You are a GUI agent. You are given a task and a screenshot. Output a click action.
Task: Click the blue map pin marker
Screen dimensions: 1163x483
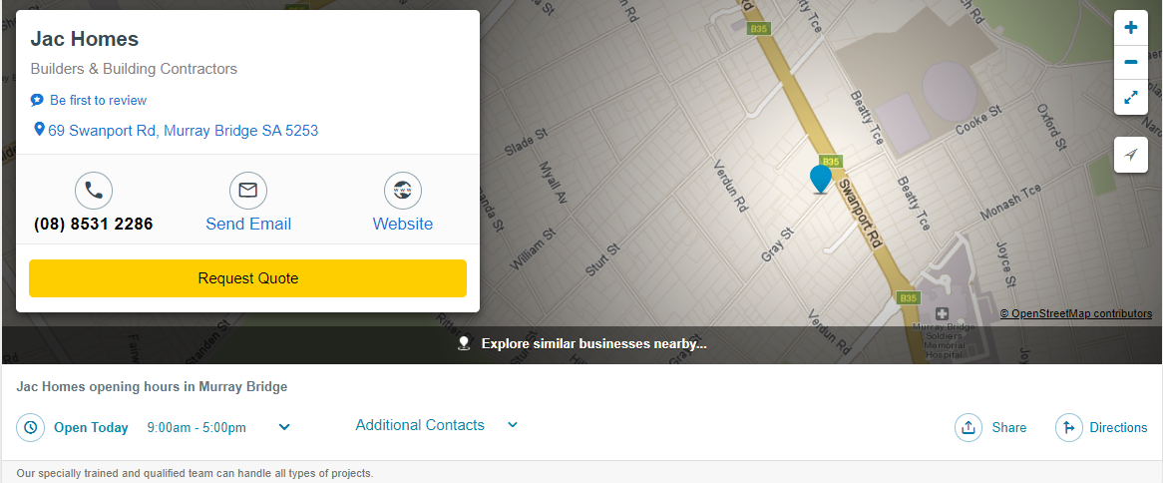(820, 180)
